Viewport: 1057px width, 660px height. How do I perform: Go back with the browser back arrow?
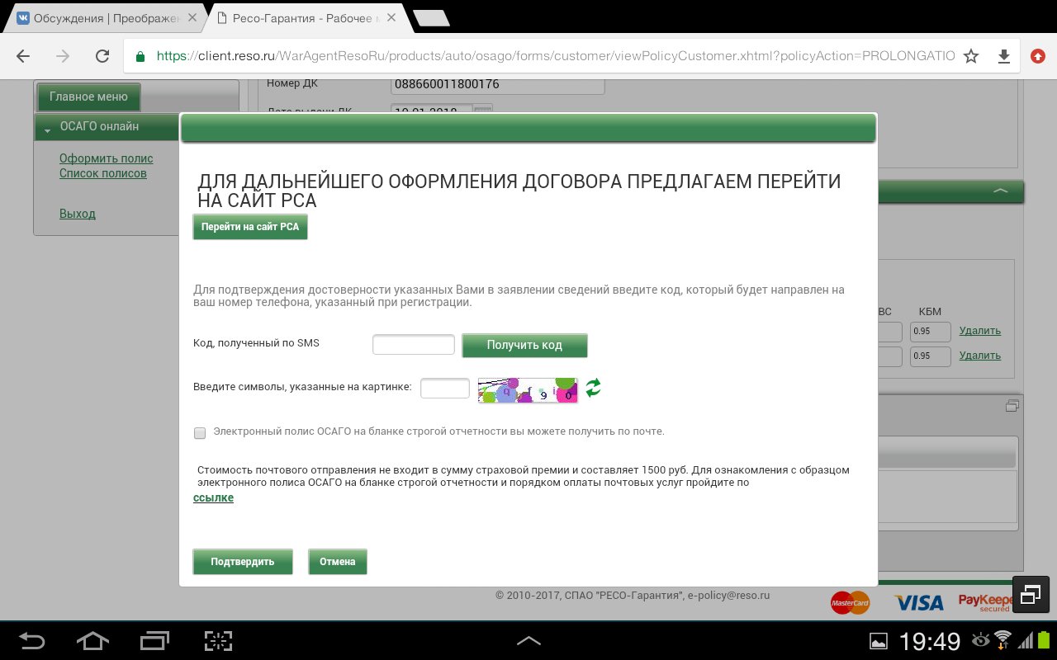click(x=23, y=56)
